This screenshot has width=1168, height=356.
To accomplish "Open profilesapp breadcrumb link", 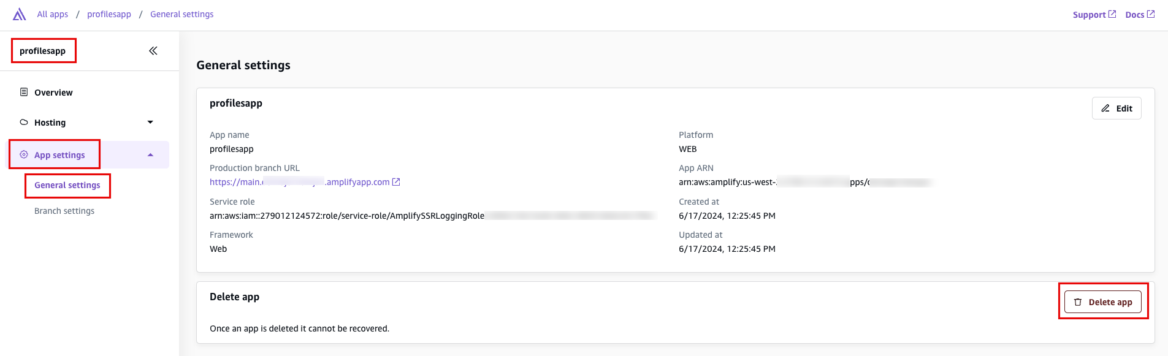I will pos(109,14).
